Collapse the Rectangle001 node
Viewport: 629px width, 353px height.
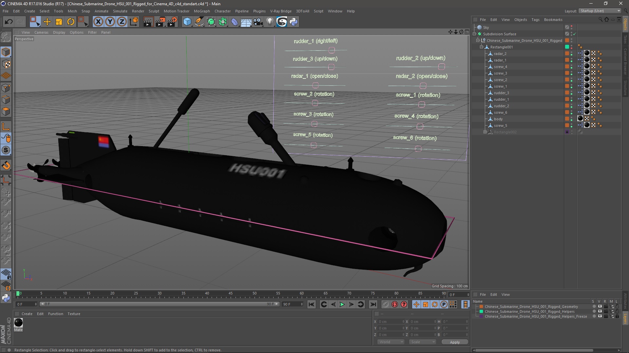(482, 47)
